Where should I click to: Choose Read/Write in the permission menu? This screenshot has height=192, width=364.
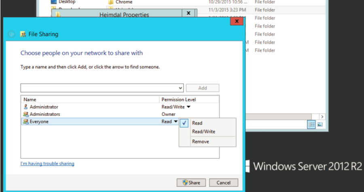(207, 131)
